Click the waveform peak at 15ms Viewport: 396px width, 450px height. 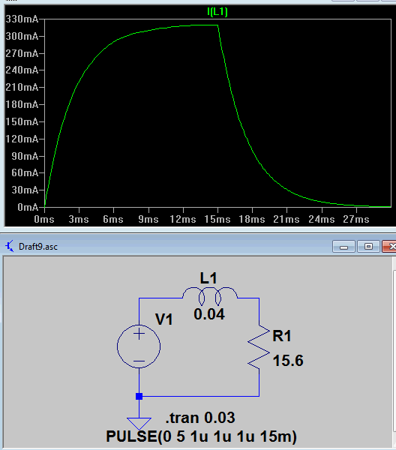tap(217, 25)
